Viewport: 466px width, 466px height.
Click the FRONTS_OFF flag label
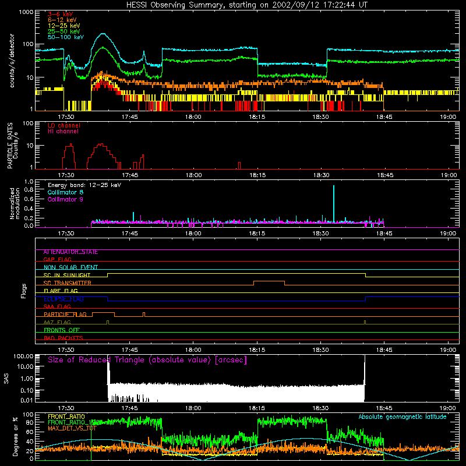(62, 330)
